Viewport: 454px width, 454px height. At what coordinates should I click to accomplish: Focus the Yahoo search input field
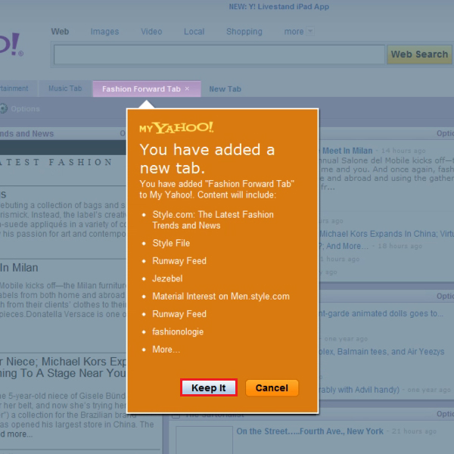(219, 54)
